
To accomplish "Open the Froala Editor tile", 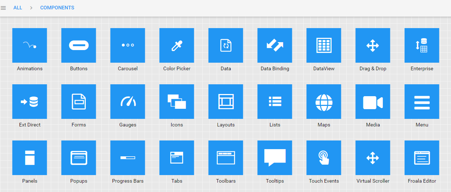I will coord(422,158).
